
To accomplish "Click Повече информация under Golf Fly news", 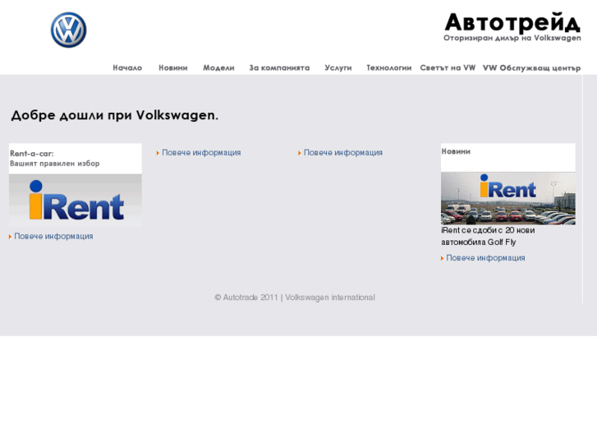I will coord(485,258).
